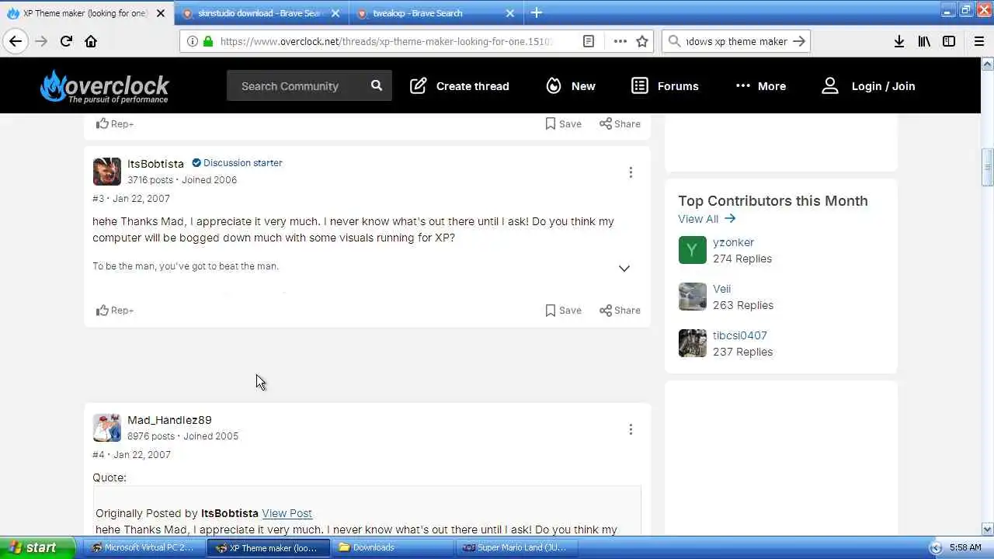The image size is (994, 559).
Task: Open a new browser tab with plus
Action: (537, 12)
